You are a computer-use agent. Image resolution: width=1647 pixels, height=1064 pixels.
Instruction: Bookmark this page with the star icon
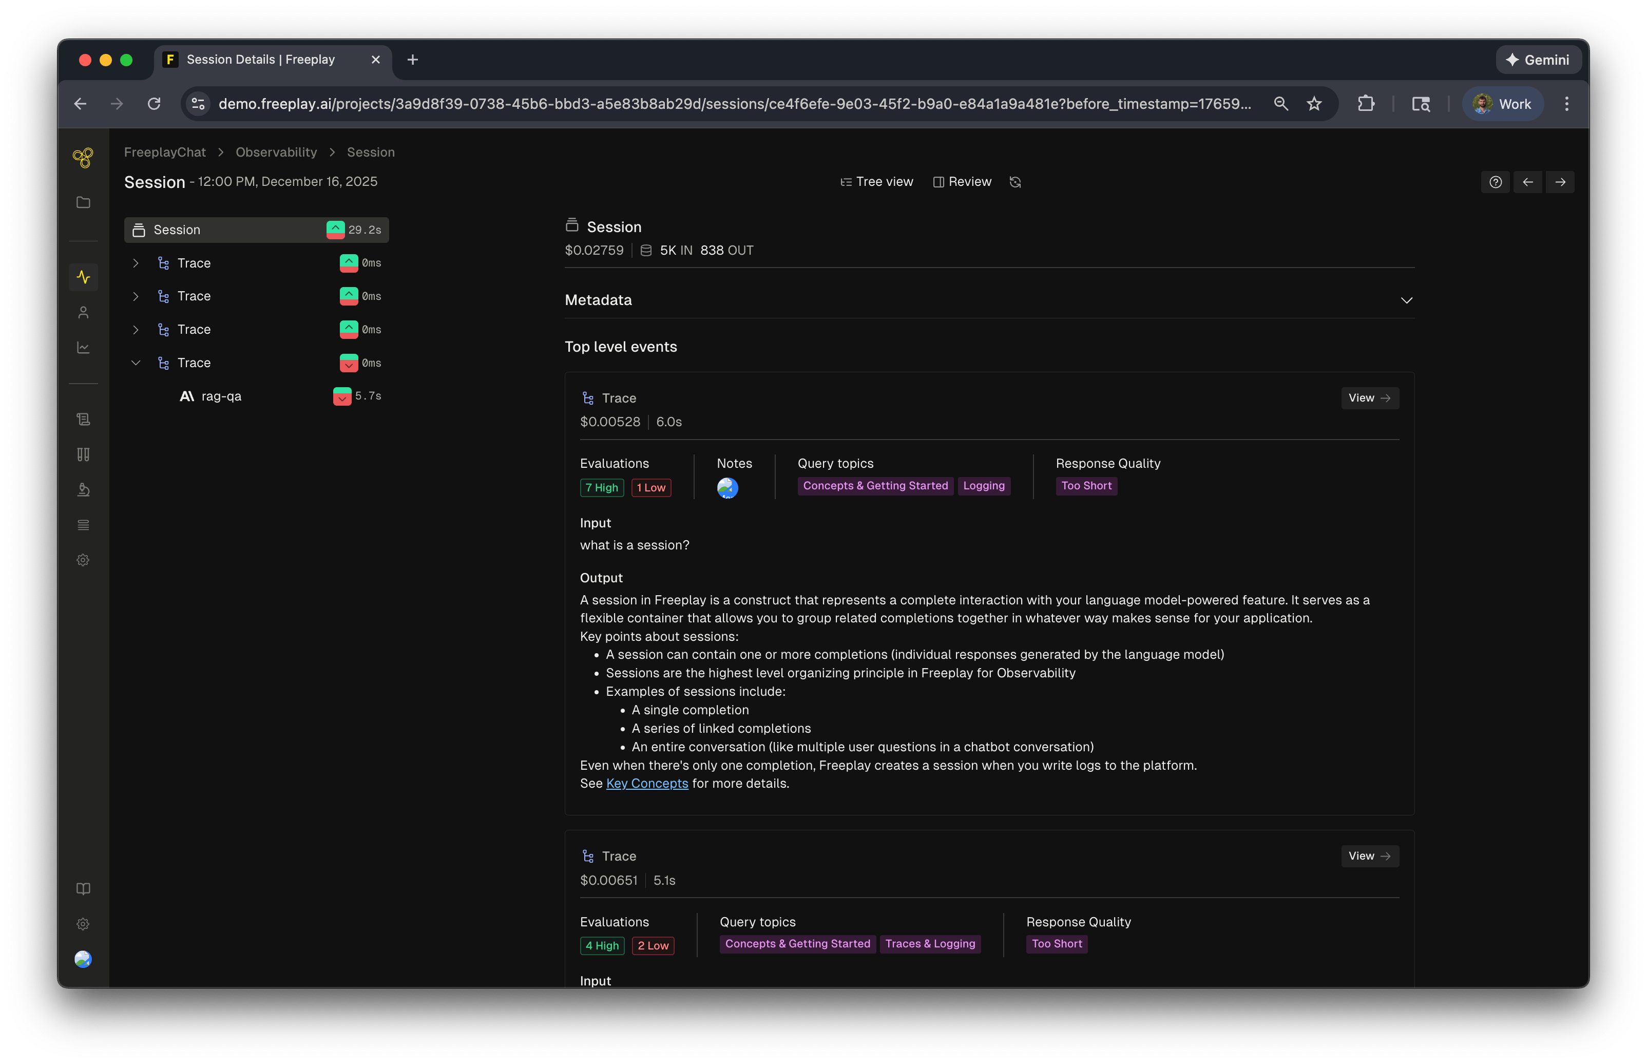pyautogui.click(x=1313, y=104)
